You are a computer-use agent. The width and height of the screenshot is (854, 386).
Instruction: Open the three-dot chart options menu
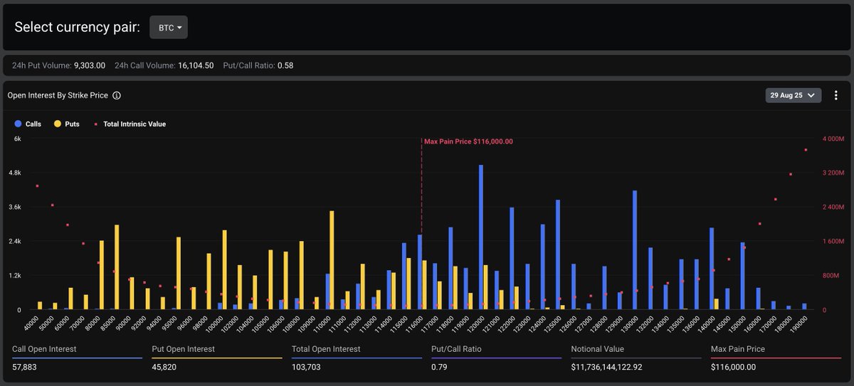[x=835, y=95]
